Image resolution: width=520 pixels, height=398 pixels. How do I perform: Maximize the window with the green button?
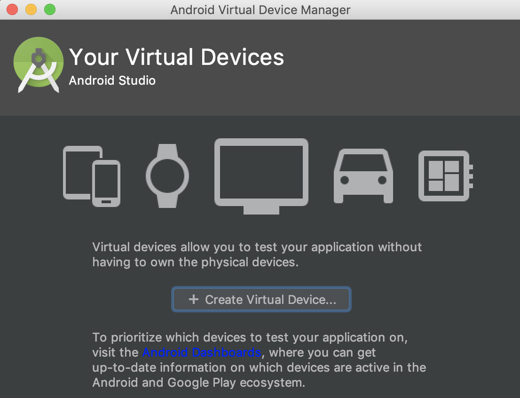click(x=50, y=9)
